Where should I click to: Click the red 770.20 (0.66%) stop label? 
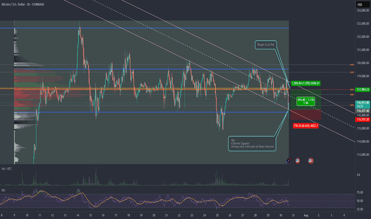point(306,126)
